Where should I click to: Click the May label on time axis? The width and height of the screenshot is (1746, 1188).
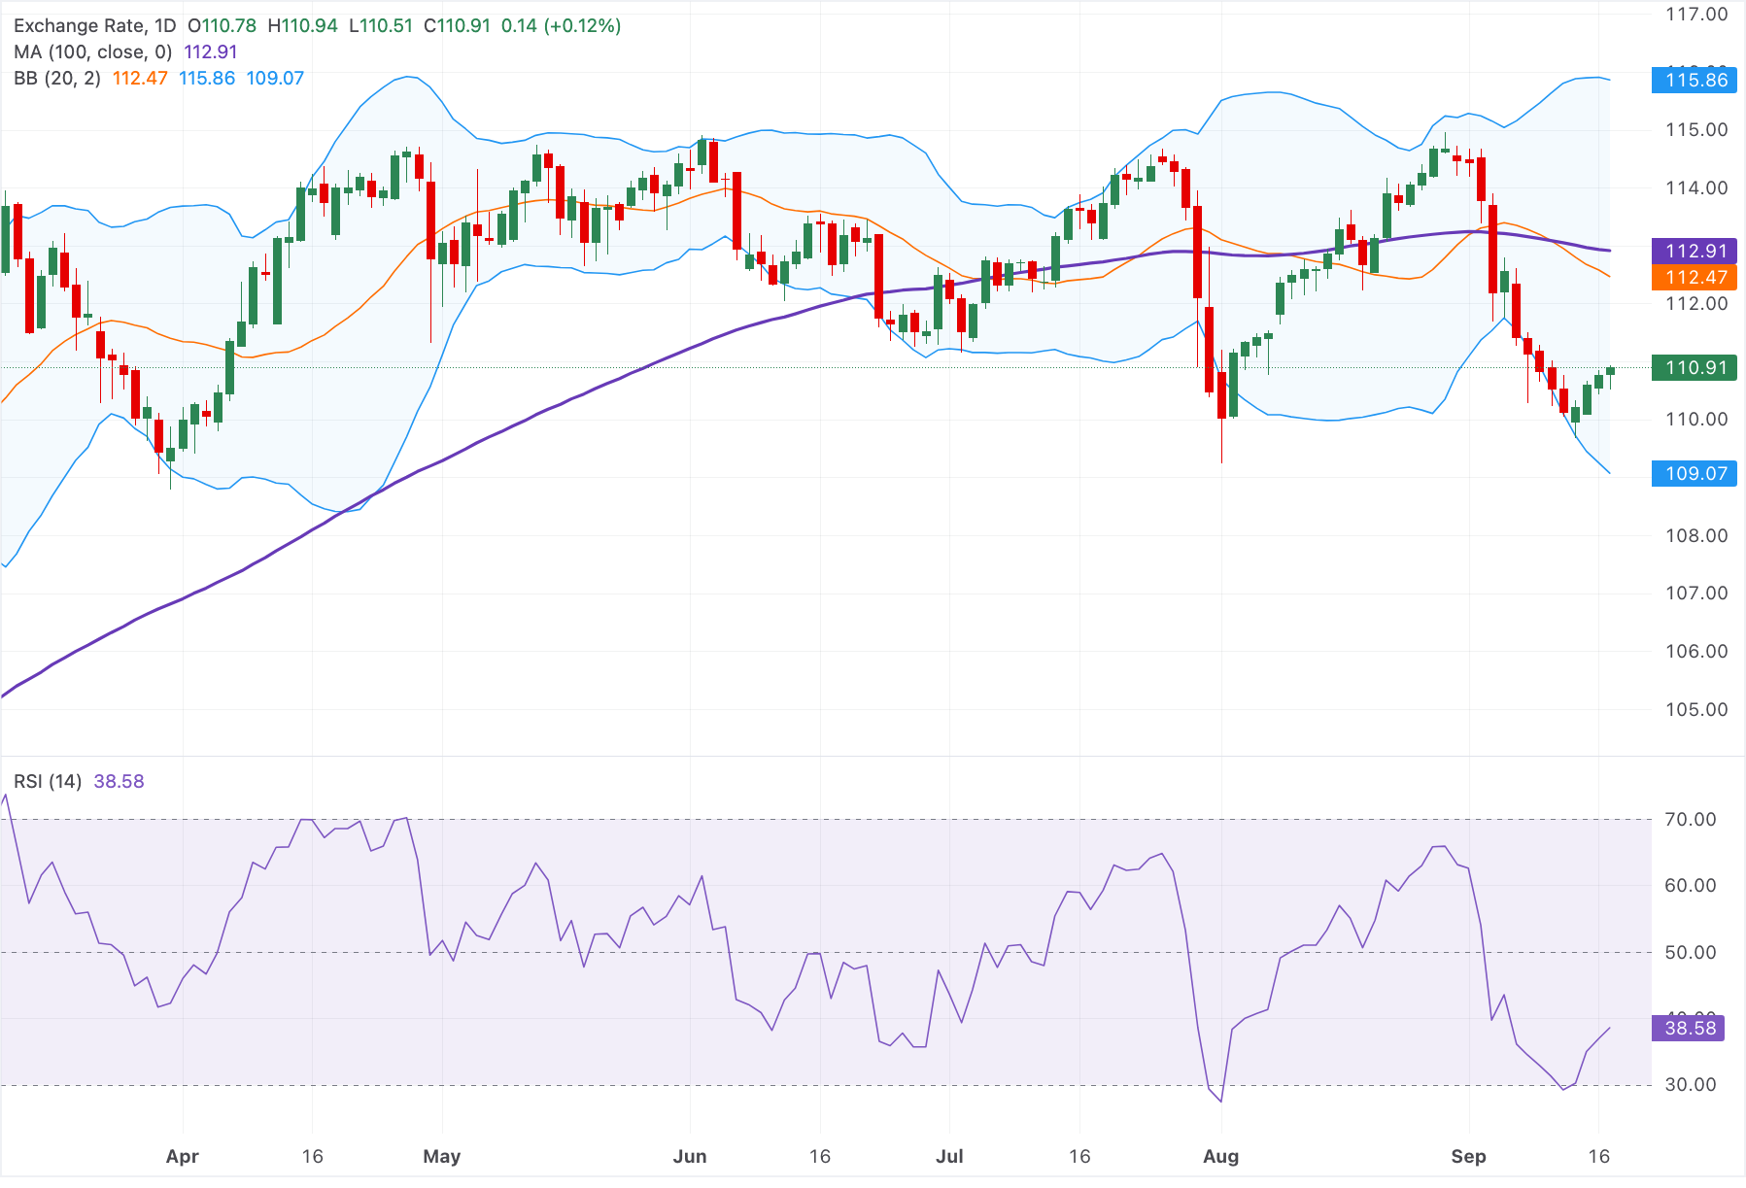pos(442,1157)
